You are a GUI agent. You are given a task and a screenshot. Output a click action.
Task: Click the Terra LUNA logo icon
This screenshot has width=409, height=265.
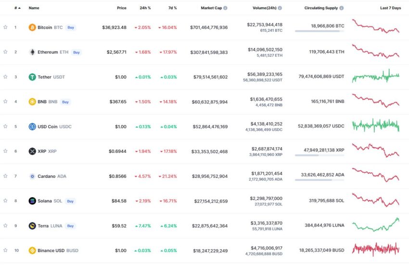click(x=32, y=226)
